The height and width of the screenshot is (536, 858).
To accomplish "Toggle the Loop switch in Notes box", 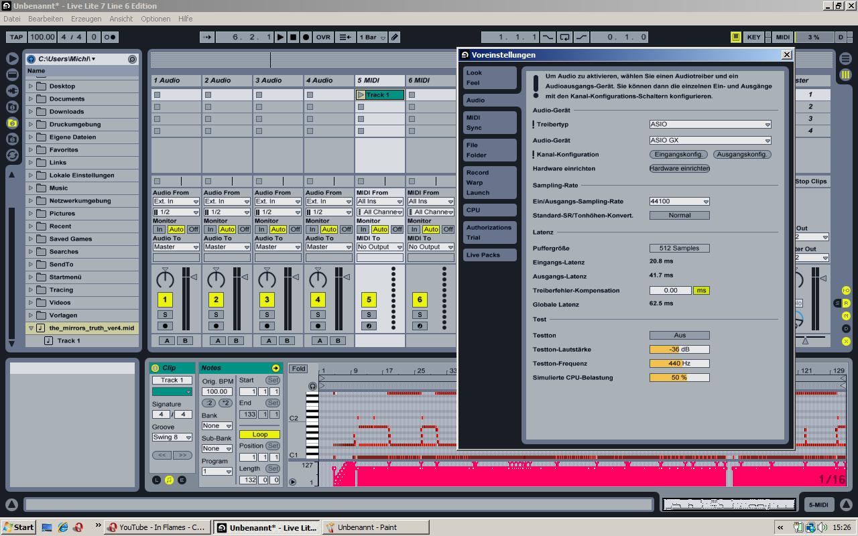I will [x=259, y=434].
